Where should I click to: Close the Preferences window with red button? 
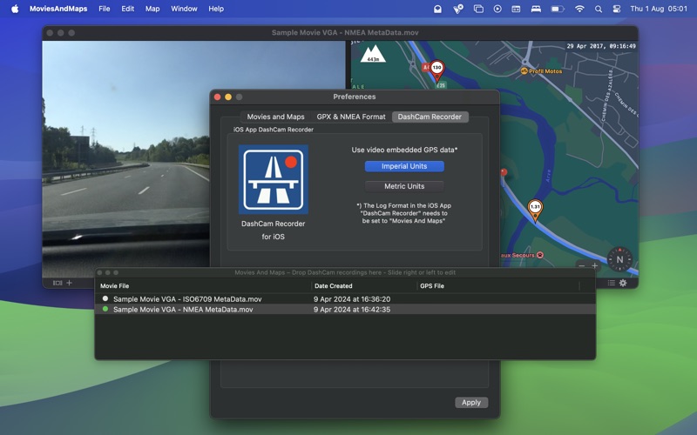pos(217,97)
